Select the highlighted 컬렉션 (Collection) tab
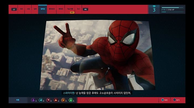 coord(43,9)
